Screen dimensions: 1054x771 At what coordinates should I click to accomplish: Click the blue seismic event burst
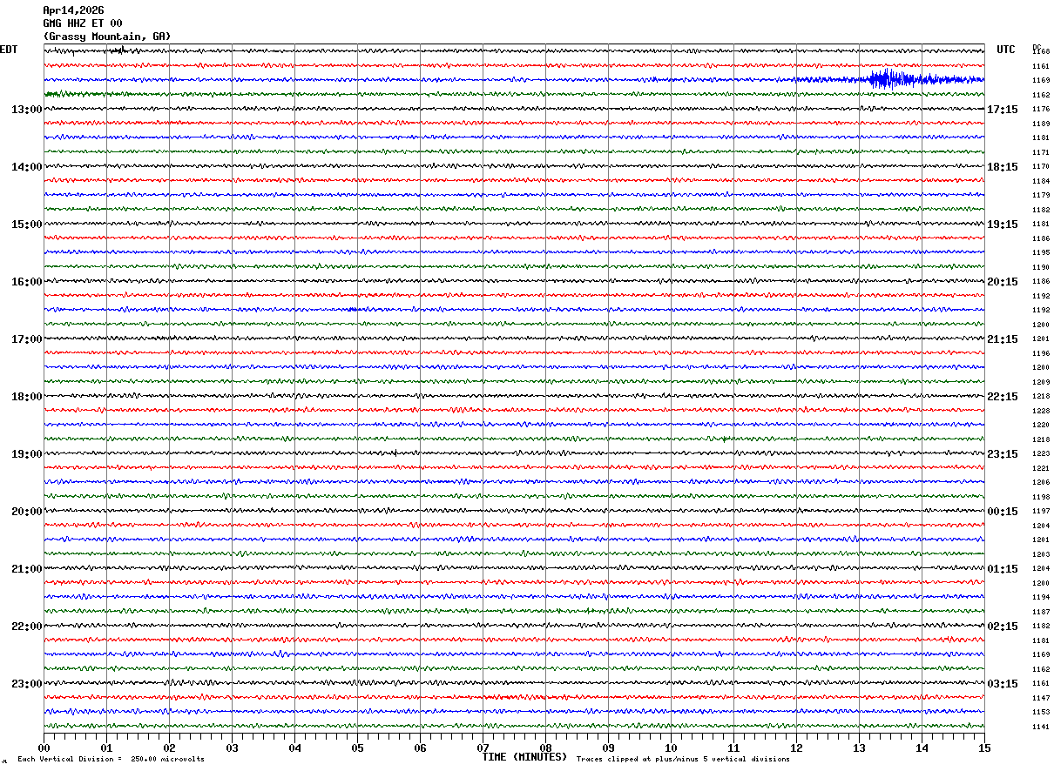(x=887, y=79)
